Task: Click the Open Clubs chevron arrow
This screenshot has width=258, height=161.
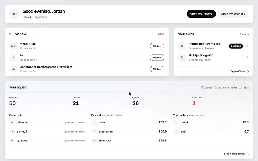Action: pos(248,71)
